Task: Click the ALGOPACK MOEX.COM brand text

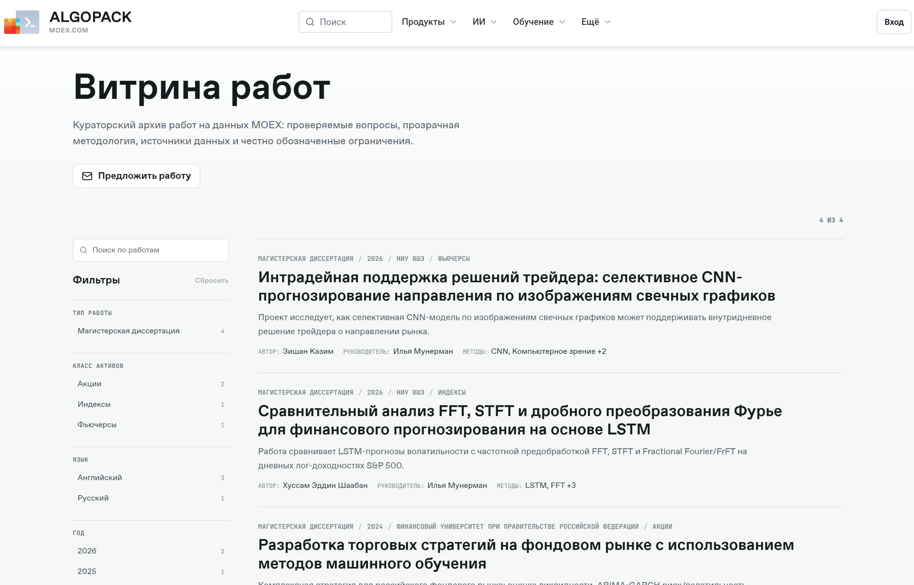Action: pyautogui.click(x=90, y=22)
